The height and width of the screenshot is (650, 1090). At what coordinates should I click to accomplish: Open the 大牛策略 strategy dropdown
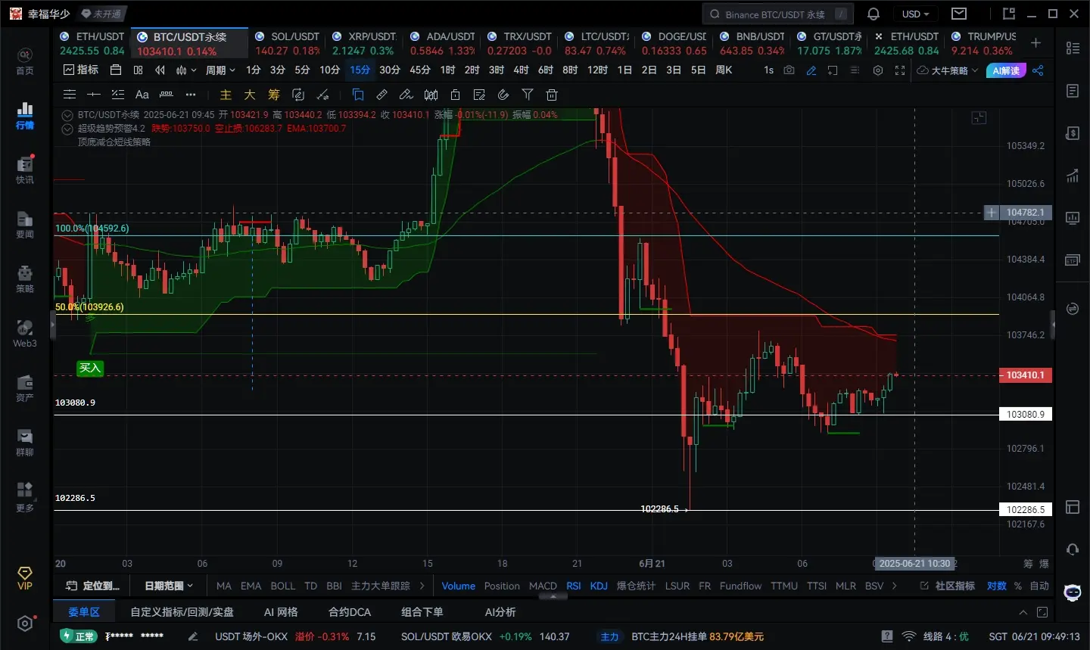(x=948, y=70)
